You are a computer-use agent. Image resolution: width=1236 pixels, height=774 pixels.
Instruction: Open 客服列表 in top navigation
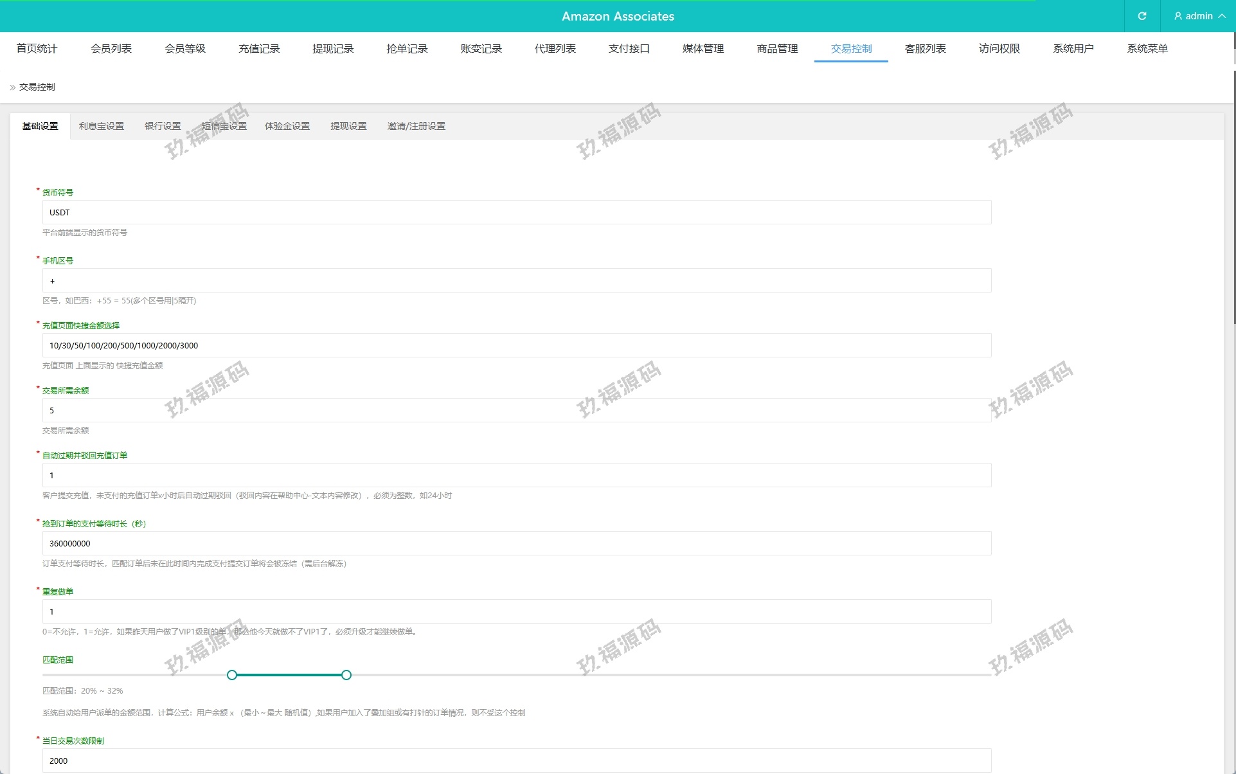925,49
